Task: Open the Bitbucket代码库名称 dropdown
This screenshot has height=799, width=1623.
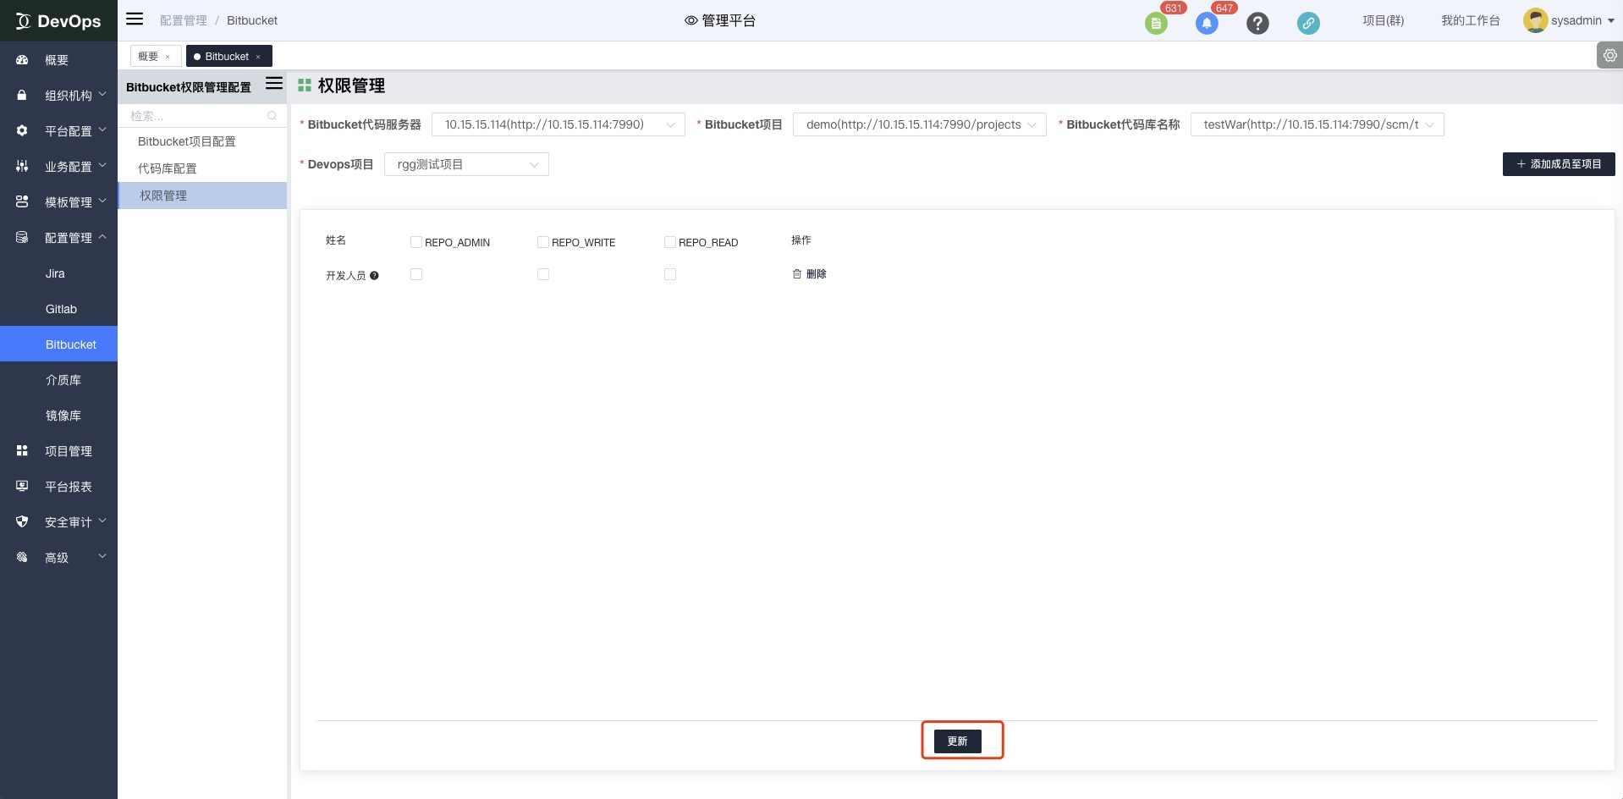Action: [1318, 124]
